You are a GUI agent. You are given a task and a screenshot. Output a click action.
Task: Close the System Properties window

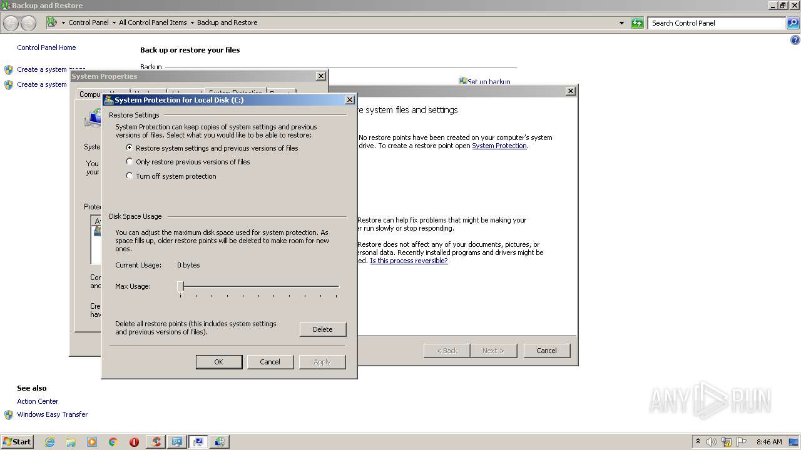pos(321,76)
